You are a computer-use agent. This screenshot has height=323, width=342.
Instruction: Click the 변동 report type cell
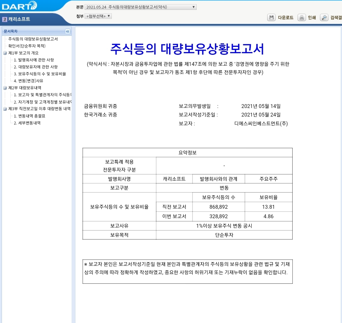coord(224,188)
